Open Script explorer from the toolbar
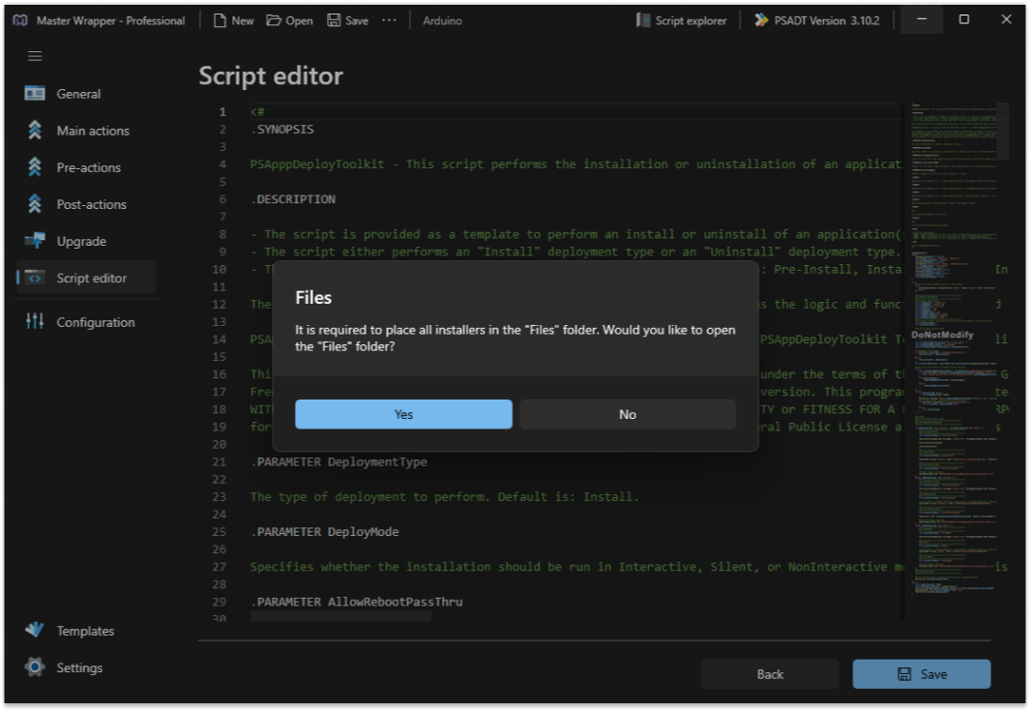The width and height of the screenshot is (1030, 711). [681, 20]
